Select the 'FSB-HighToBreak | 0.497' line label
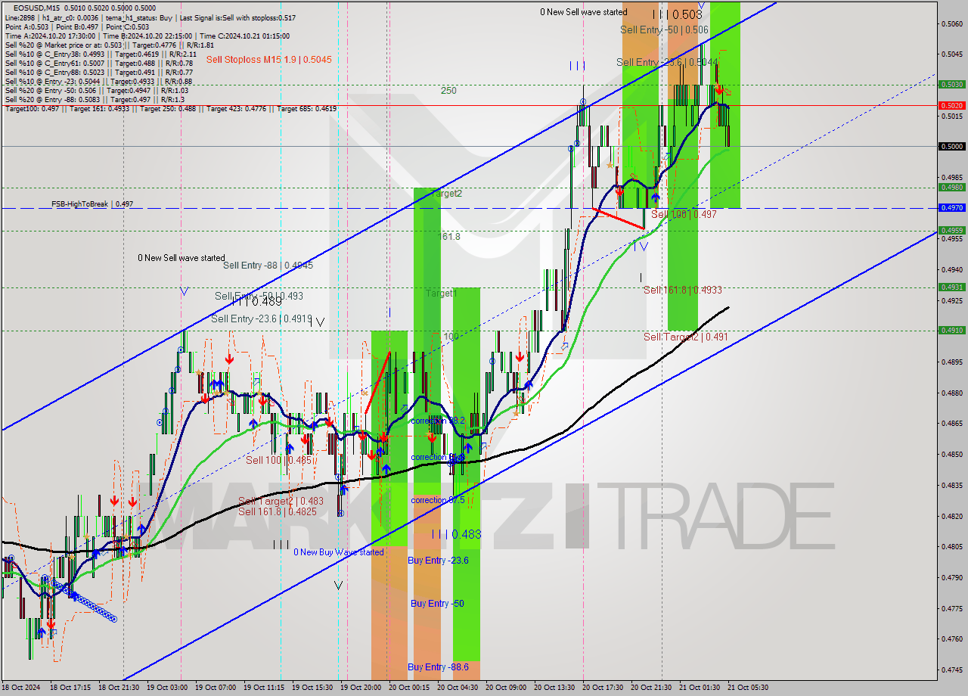The image size is (968, 696). coord(92,204)
